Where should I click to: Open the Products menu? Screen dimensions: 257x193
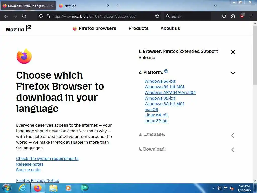(139, 28)
